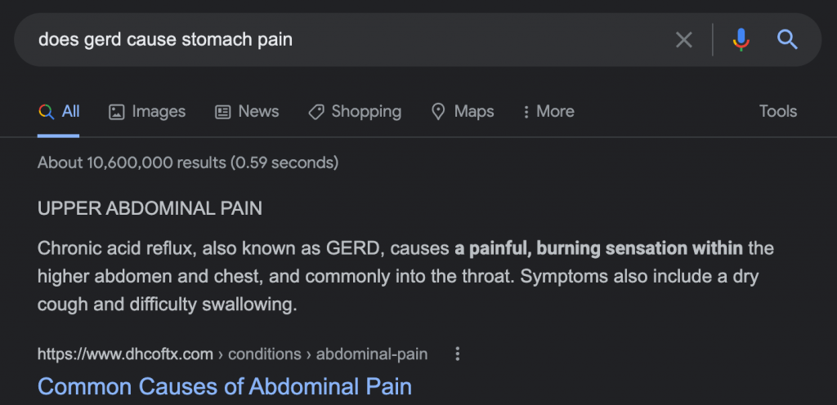Click into the search query text field

click(x=327, y=39)
